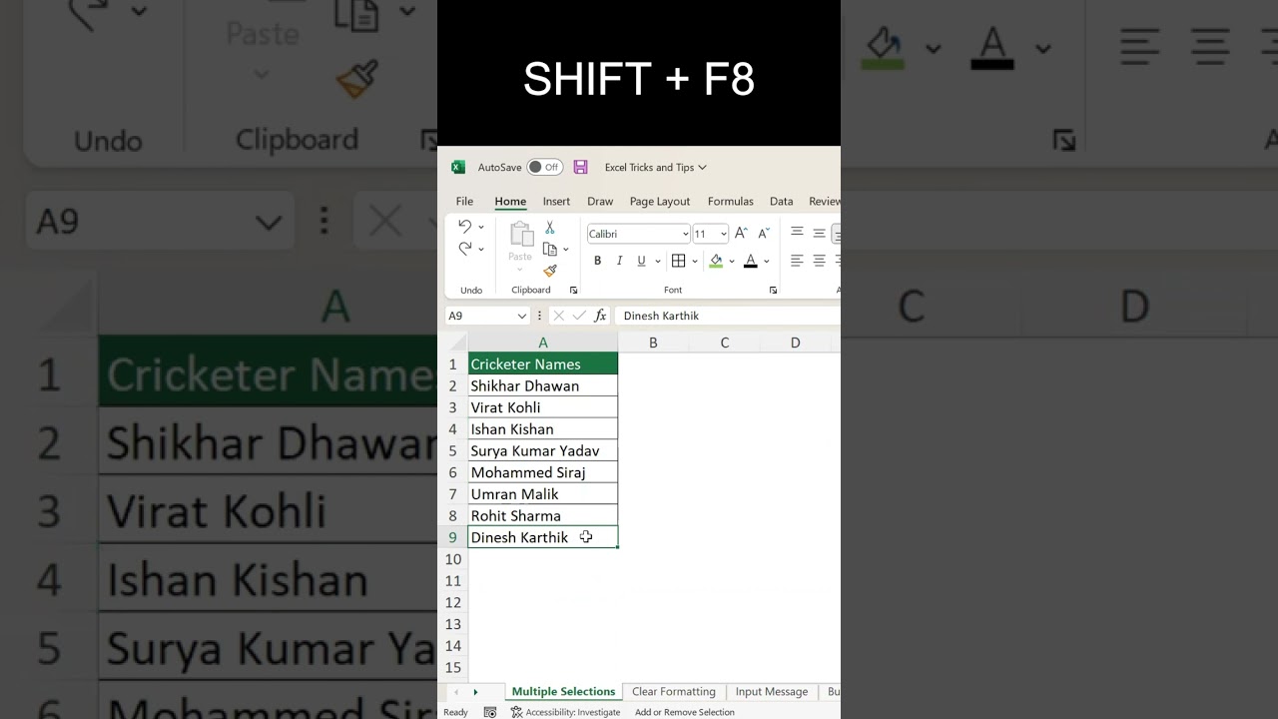
Task: Click the small sharp Name Box showing A9
Action: coord(486,316)
